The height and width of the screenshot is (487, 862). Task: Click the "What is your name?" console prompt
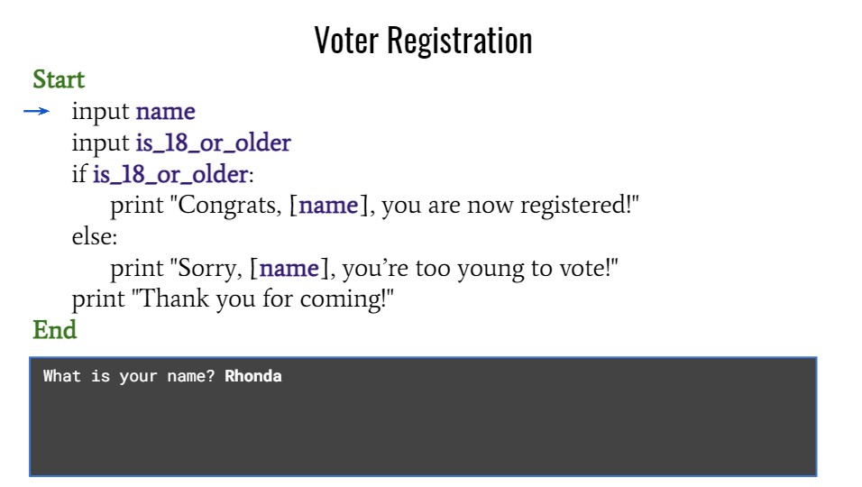[129, 376]
